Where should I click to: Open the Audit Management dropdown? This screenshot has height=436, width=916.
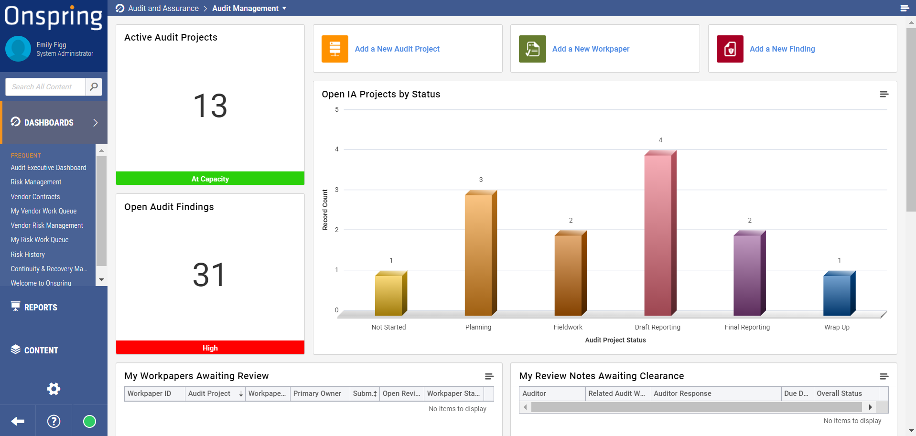click(249, 8)
